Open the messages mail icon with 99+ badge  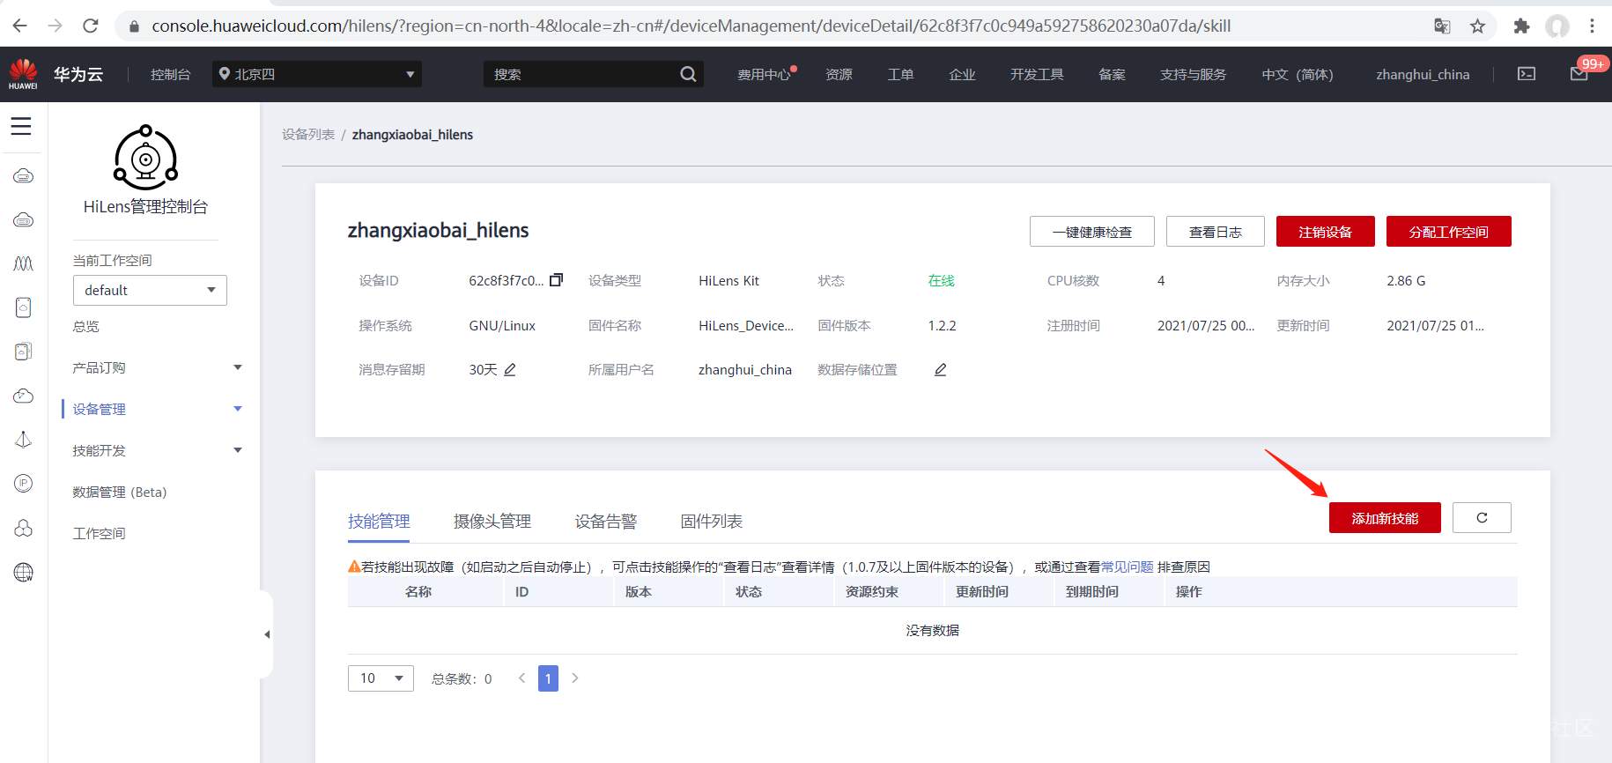(1579, 73)
